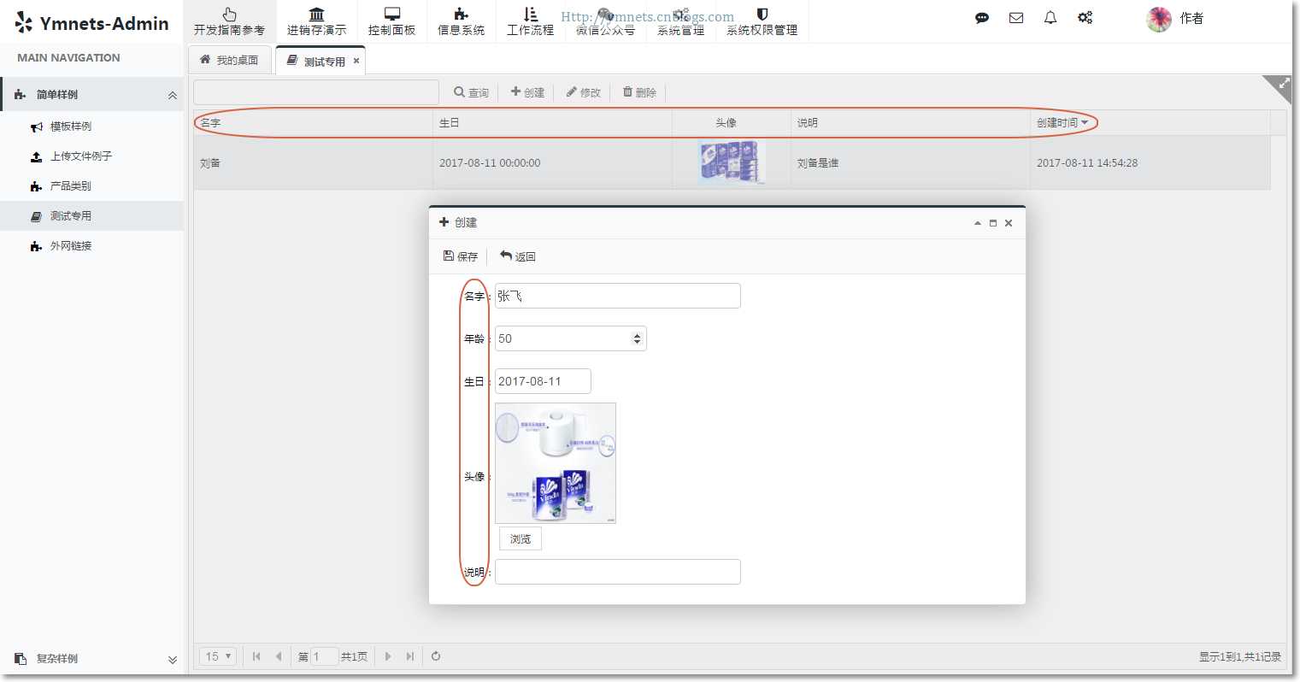Open 信息系统 menu
The height and width of the screenshot is (682, 1300).
pos(461,22)
